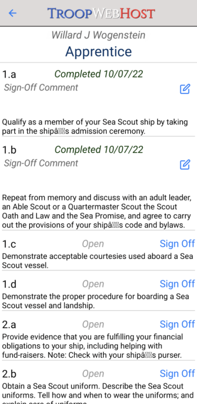This screenshot has width=197, height=404.
Task: Sign off requirement 1.c
Action: [x=177, y=244]
